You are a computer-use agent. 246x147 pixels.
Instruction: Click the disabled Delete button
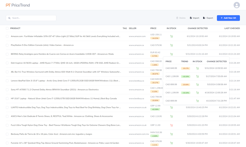pyautogui.click(x=181, y=18)
